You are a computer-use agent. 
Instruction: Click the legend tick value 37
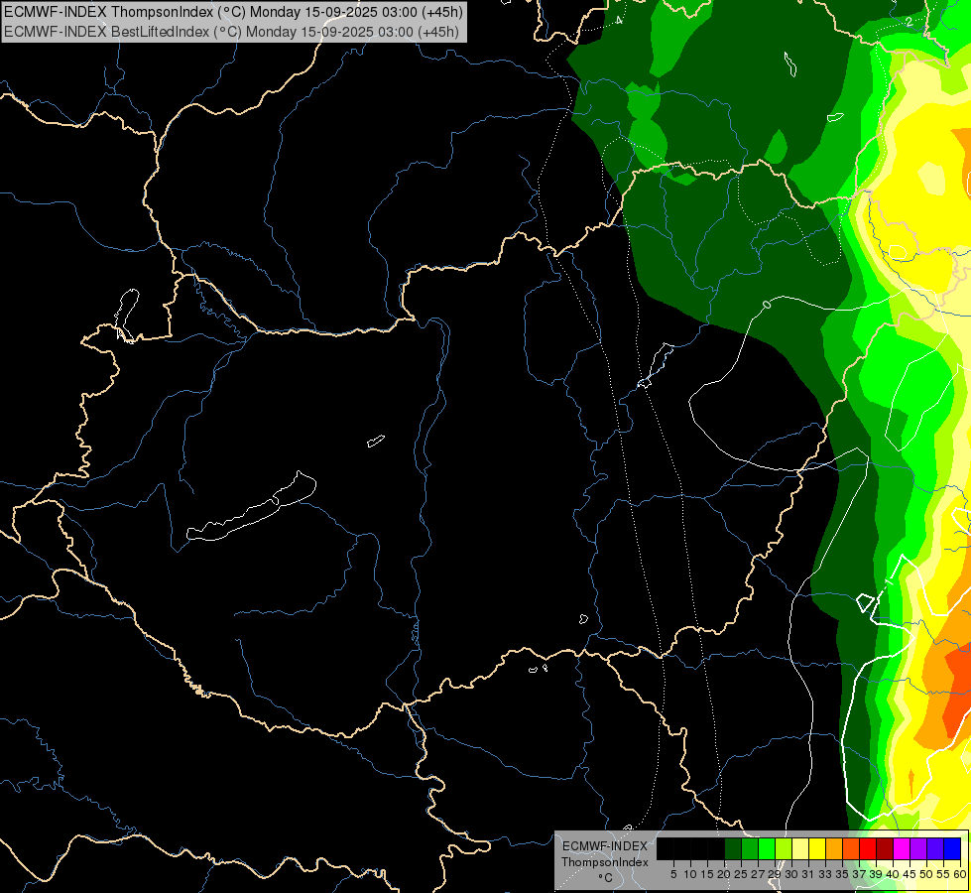pos(859,874)
